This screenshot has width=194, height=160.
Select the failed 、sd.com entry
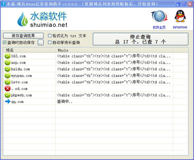[x=20, y=89]
